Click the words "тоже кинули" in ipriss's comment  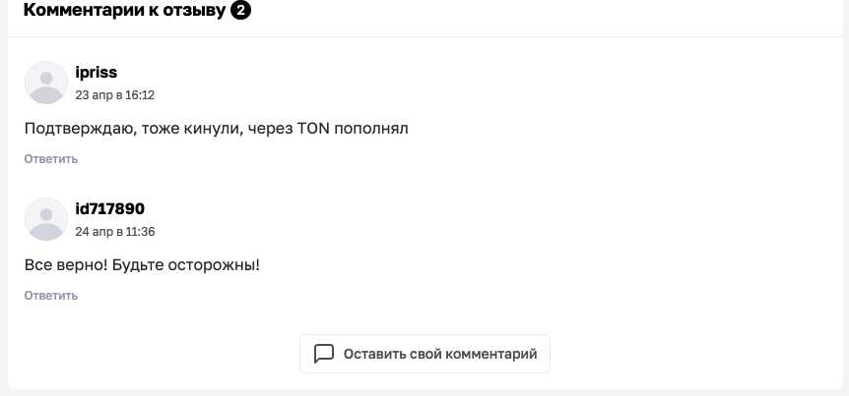click(x=192, y=128)
